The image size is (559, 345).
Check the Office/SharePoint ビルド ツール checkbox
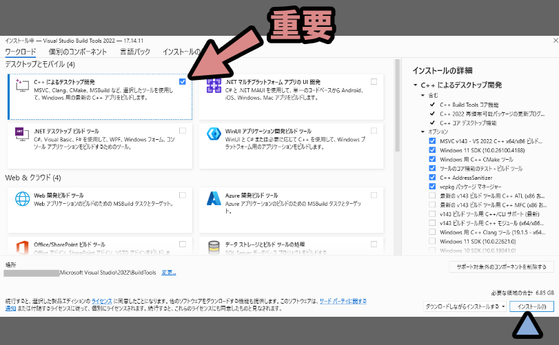coord(183,244)
